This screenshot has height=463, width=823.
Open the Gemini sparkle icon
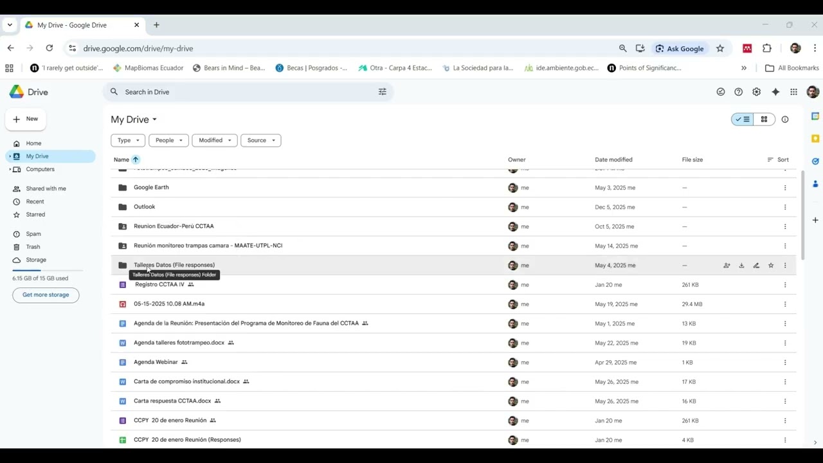pyautogui.click(x=775, y=92)
